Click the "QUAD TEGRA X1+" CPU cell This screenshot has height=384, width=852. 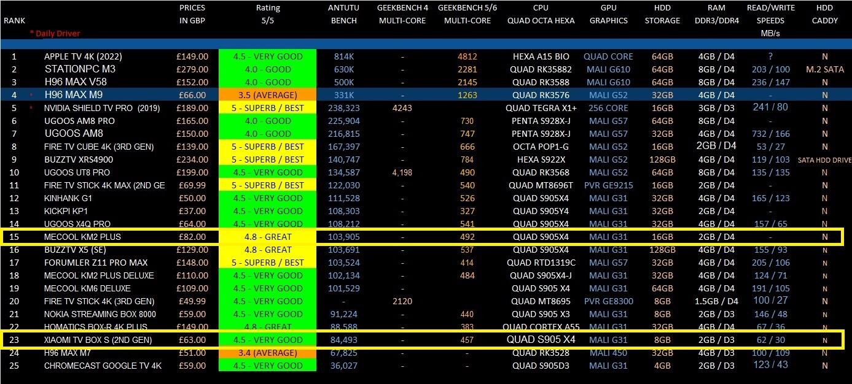point(541,108)
